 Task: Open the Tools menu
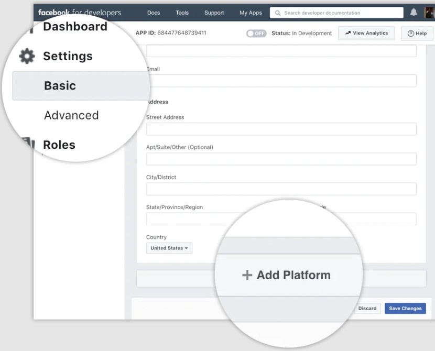[x=182, y=13]
